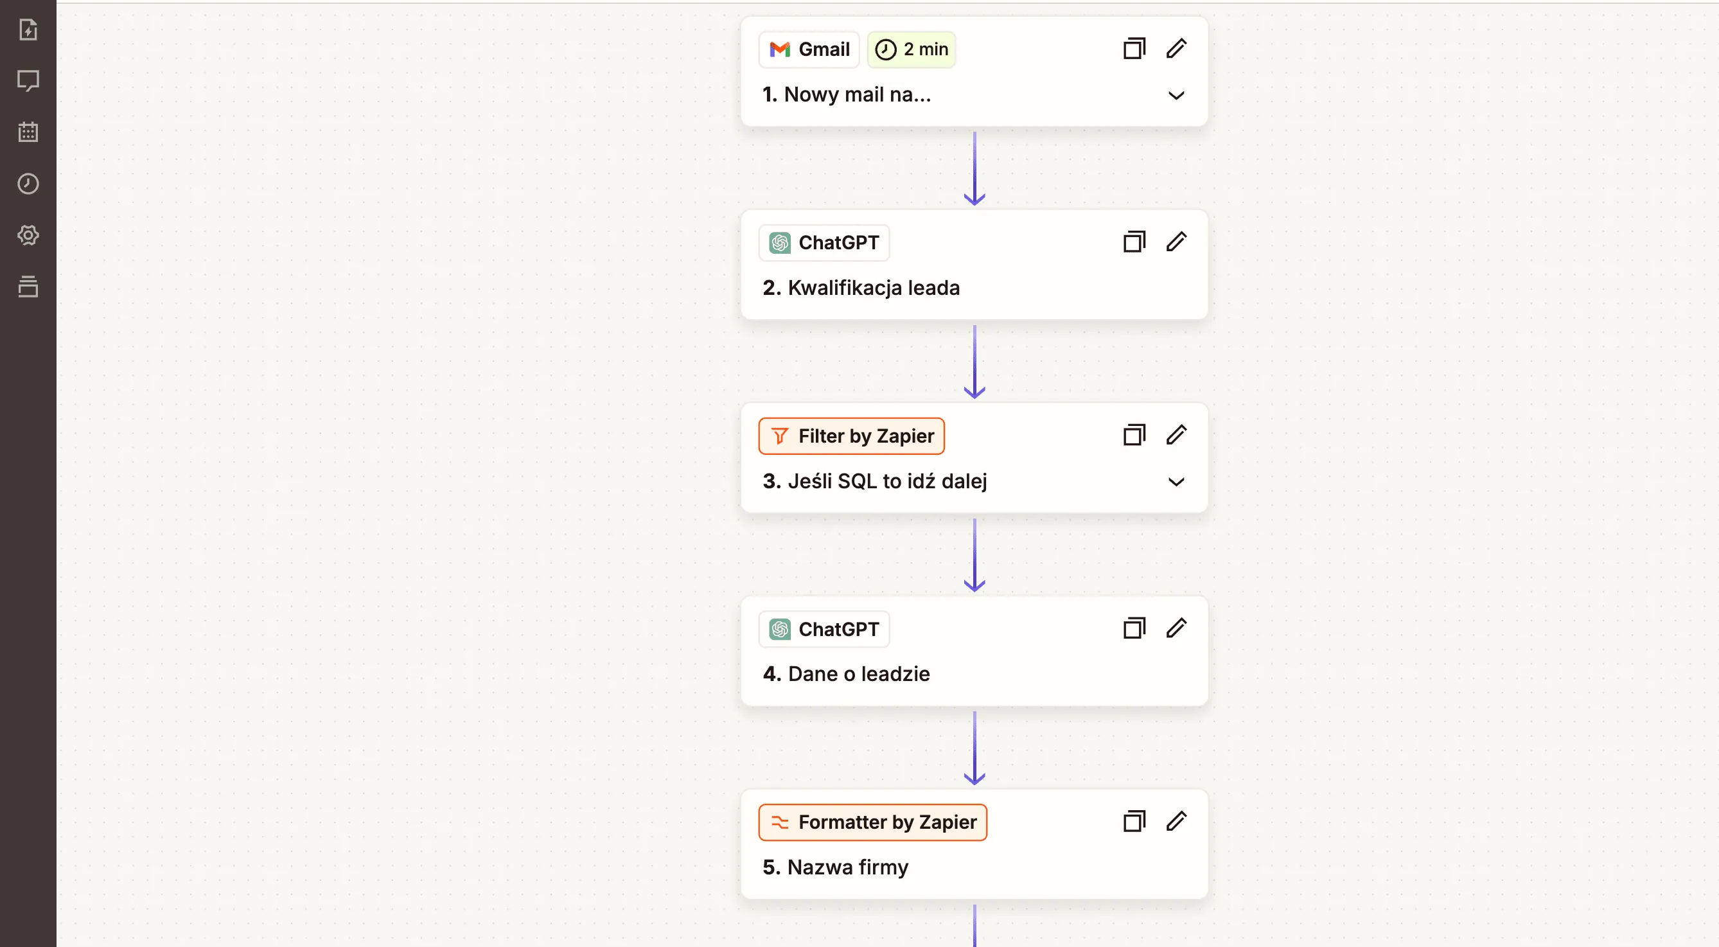Image resolution: width=1719 pixels, height=947 pixels.
Task: Click the 2 min polling interval badge
Action: click(912, 49)
